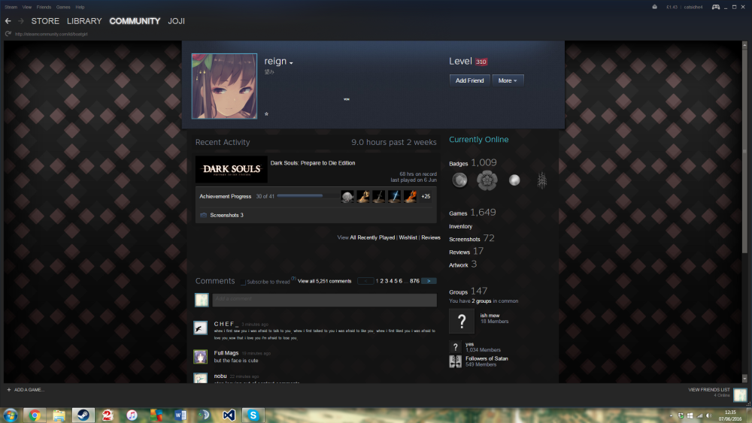
Task: Open the friends list avatar icon
Action: [740, 394]
